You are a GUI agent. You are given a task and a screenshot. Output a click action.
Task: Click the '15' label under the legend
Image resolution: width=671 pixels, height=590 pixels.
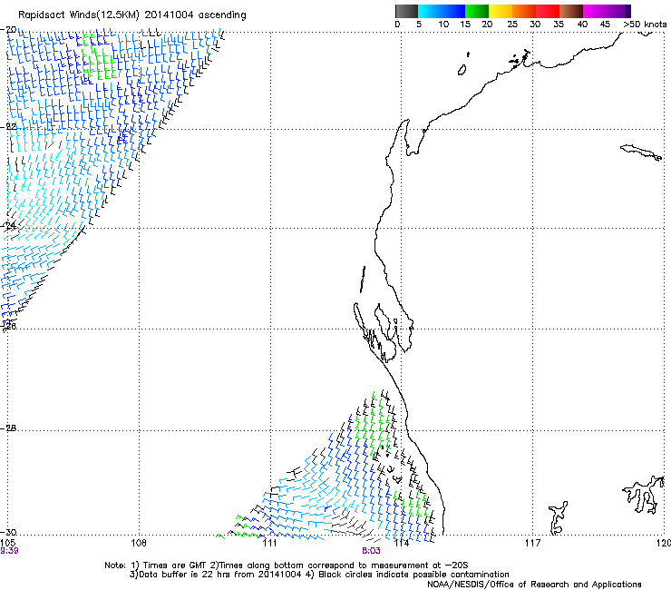click(x=465, y=25)
